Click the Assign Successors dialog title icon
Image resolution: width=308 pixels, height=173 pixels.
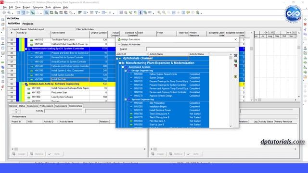[x=119, y=39]
